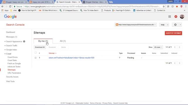Open the Advertise on LinkedIn bookmark
The width and height of the screenshot is (188, 105).
click(x=142, y=10)
